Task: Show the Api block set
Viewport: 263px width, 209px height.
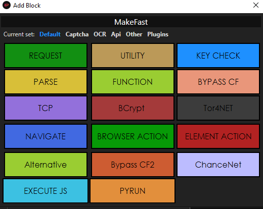Action: coord(116,34)
